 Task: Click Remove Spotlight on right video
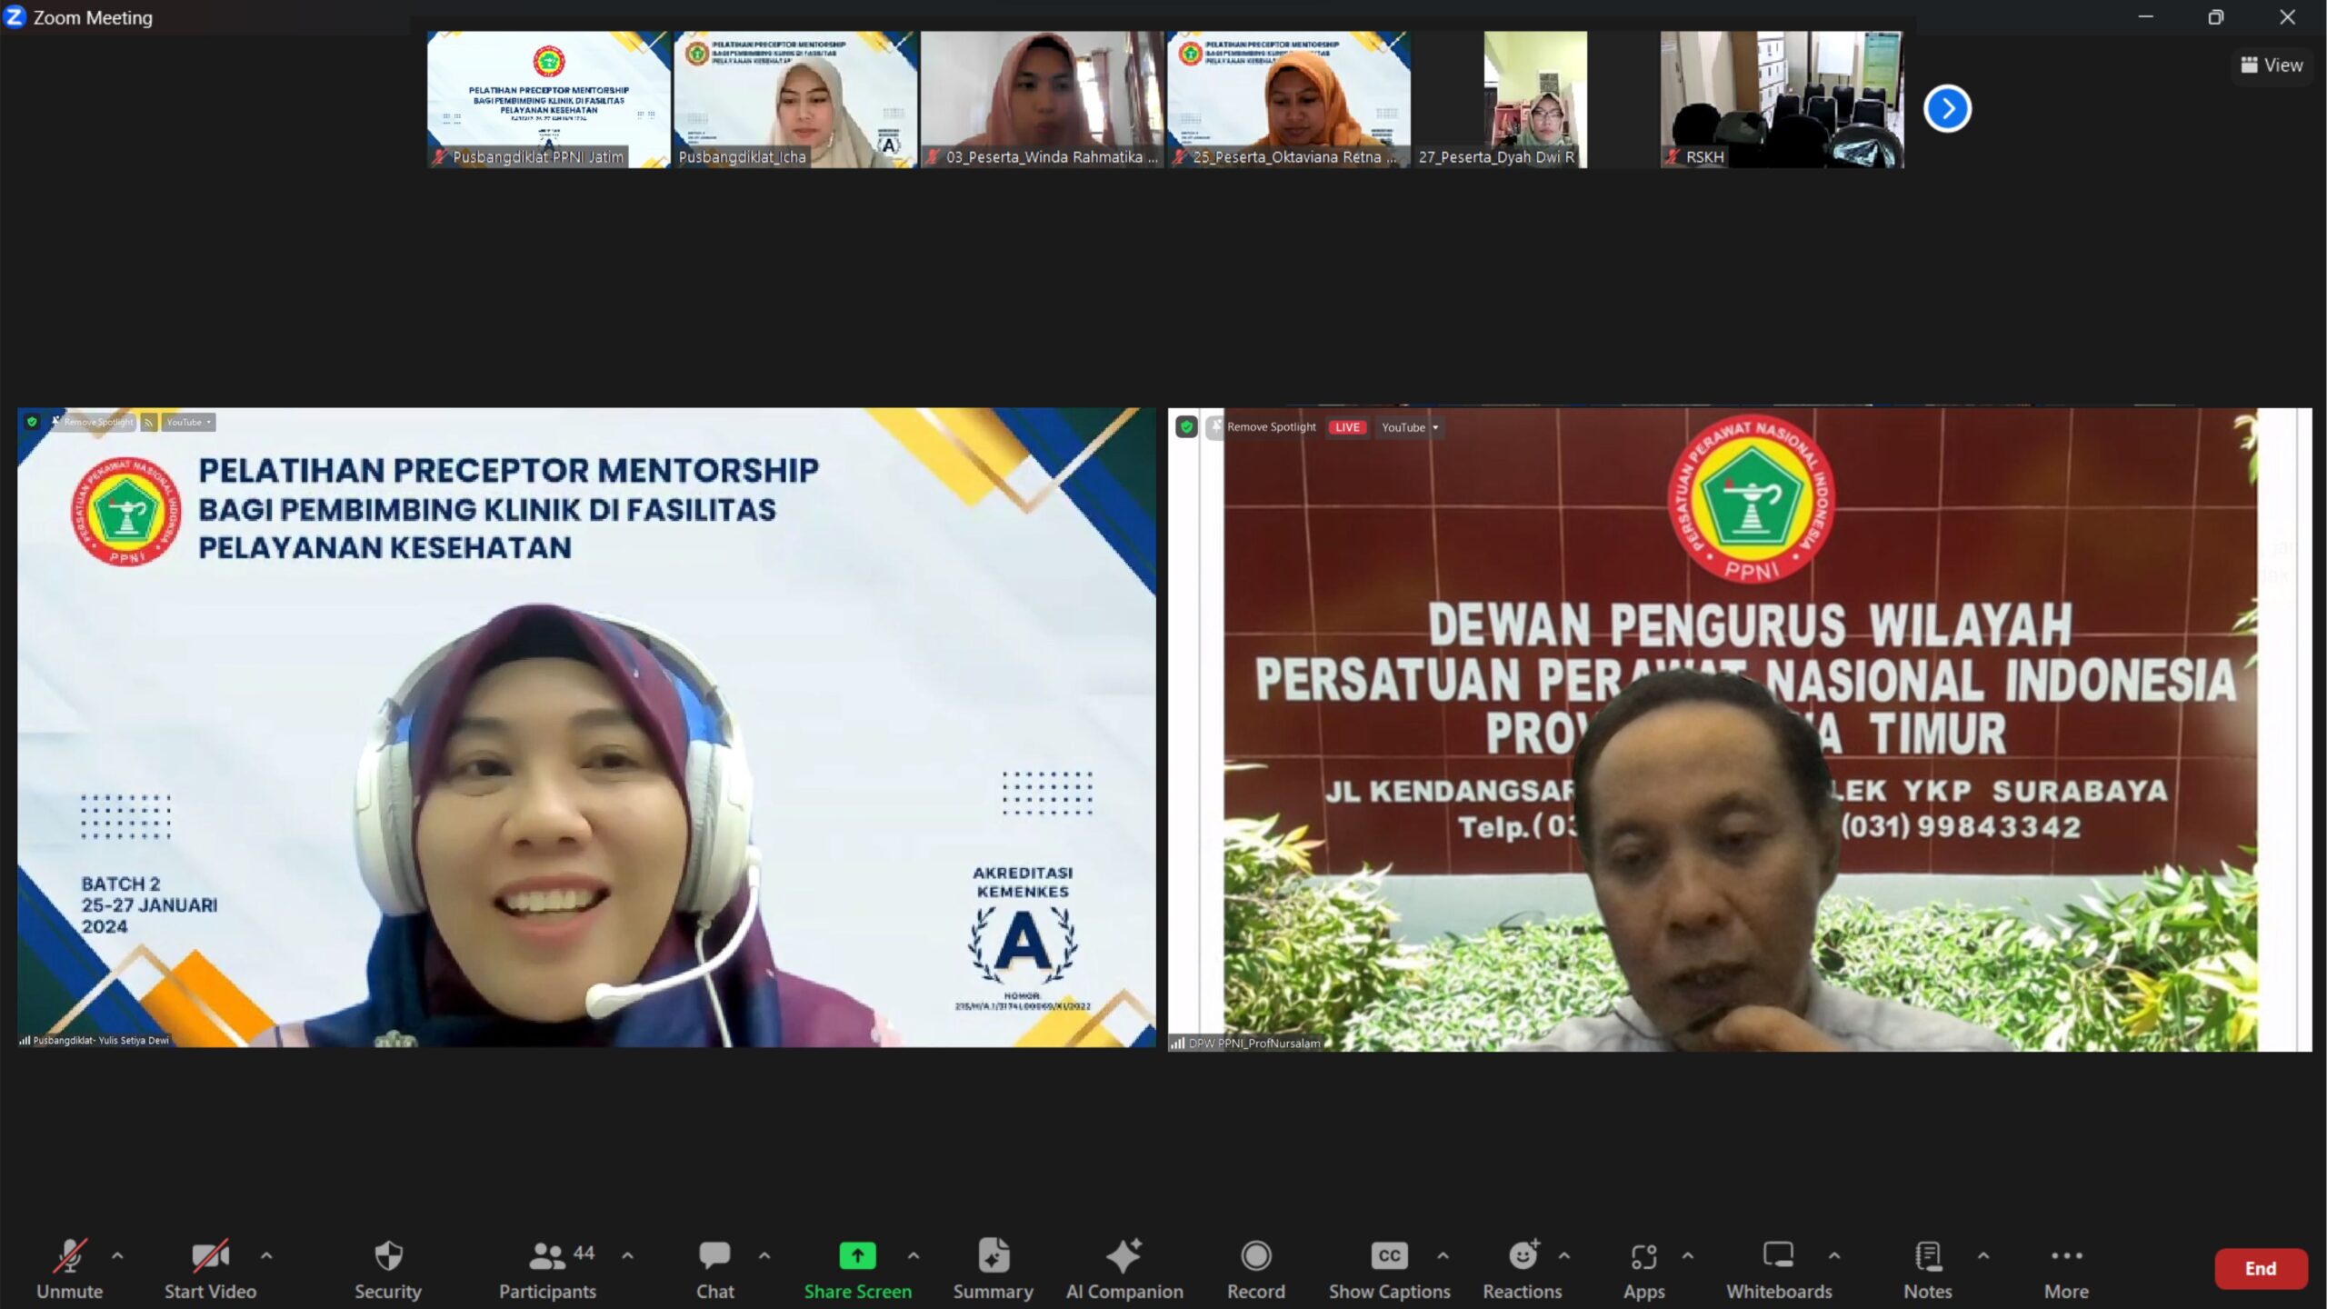click(x=1270, y=427)
